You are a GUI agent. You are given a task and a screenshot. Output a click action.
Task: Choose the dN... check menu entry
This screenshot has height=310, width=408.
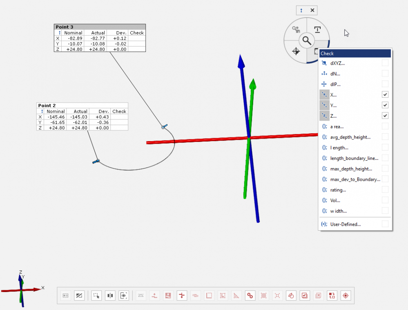335,74
